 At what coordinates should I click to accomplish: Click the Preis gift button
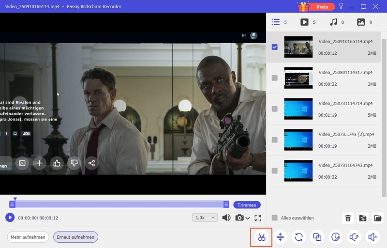point(316,7)
